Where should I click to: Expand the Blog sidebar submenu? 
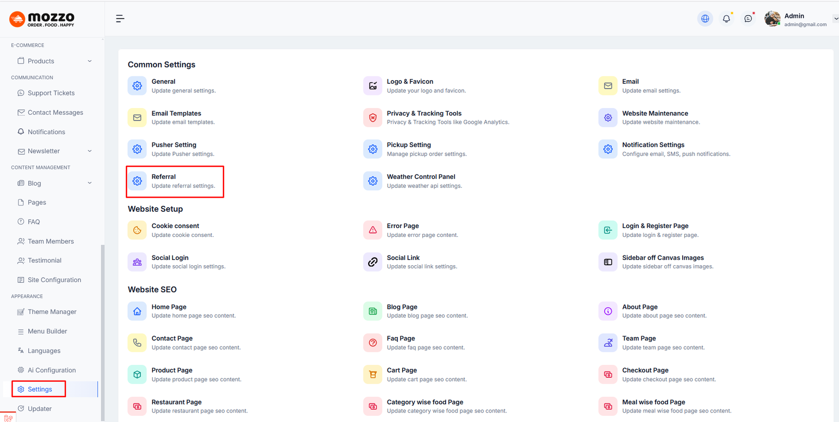(90, 183)
